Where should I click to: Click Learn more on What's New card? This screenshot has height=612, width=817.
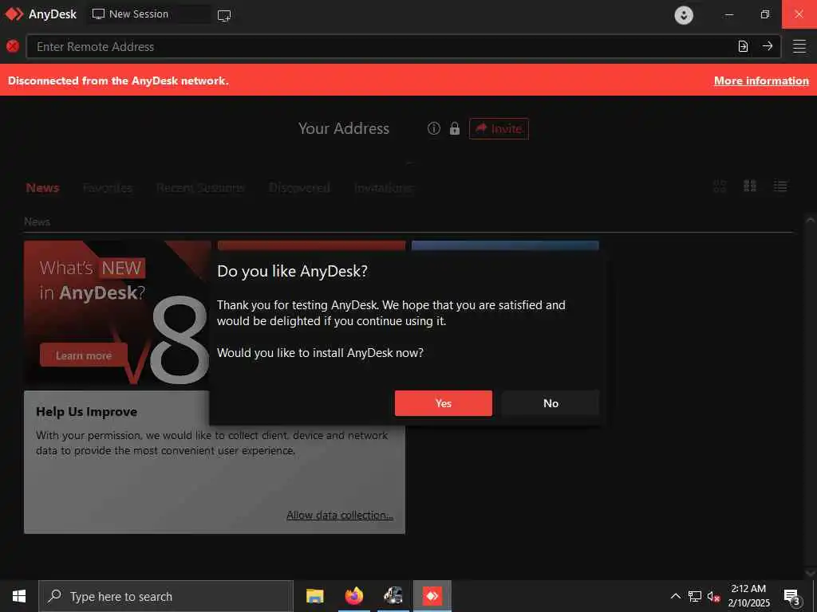coord(83,355)
